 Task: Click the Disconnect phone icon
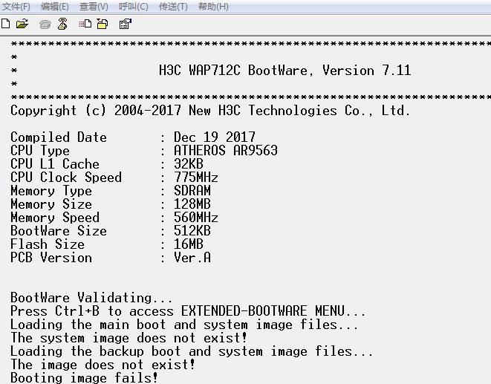[x=62, y=24]
